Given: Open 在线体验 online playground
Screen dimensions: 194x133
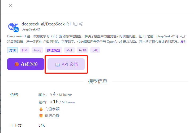Looking at the screenshot, I should coord(26,64).
